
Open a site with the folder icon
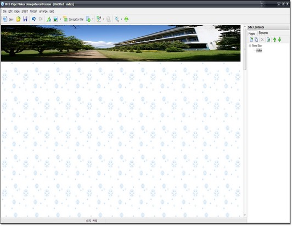coord(18,19)
